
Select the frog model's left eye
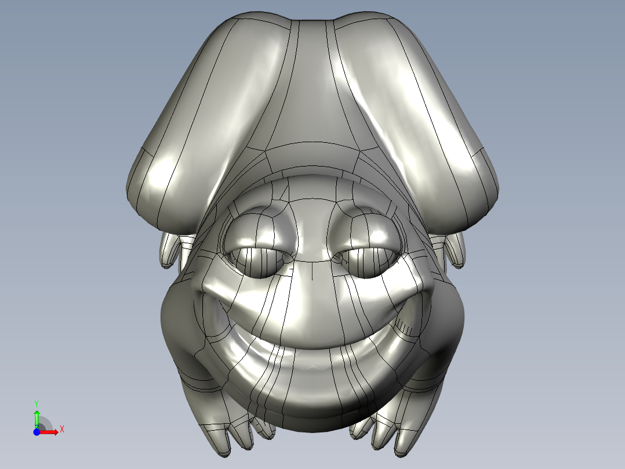pyautogui.click(x=261, y=243)
